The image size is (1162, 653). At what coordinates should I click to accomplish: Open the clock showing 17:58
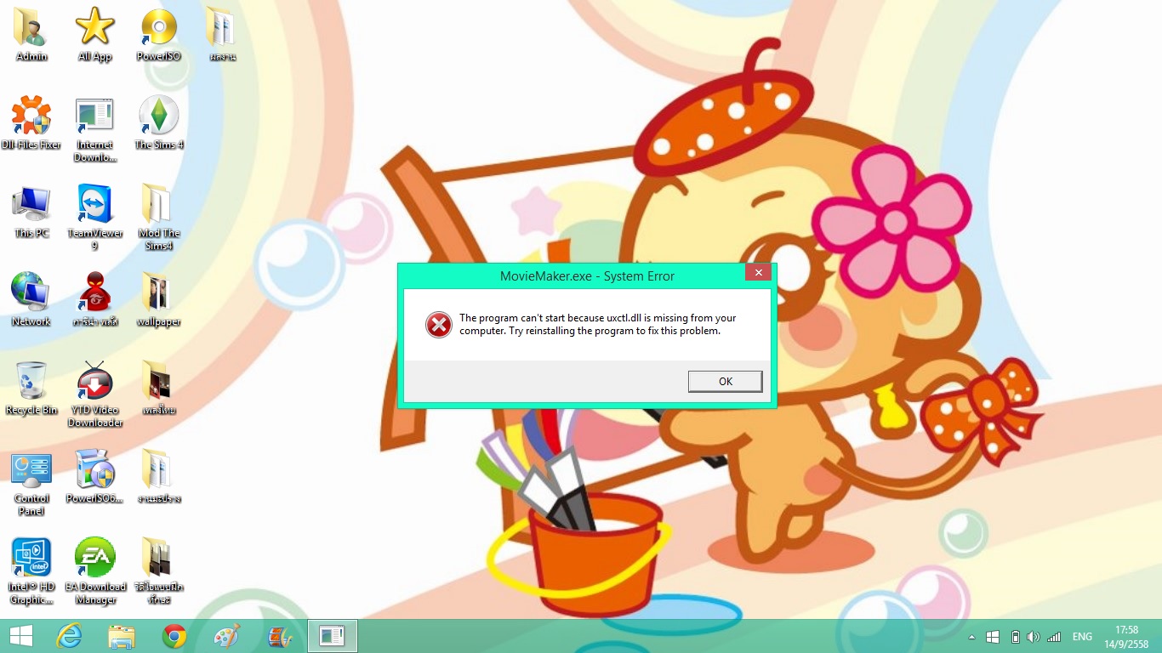pos(1126,637)
